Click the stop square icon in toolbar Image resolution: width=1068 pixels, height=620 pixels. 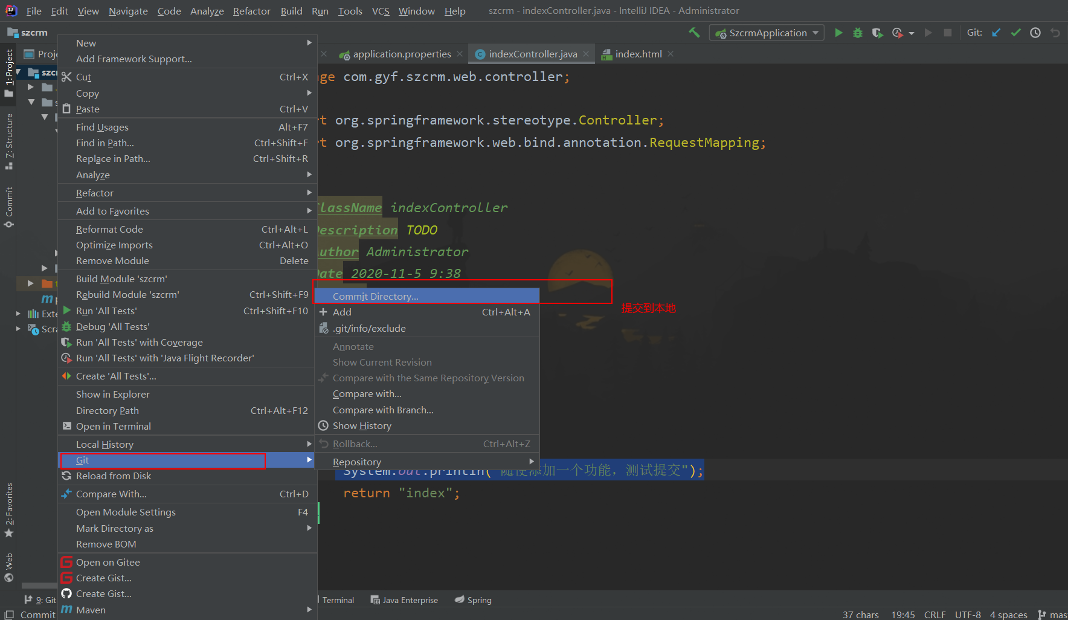(x=948, y=33)
